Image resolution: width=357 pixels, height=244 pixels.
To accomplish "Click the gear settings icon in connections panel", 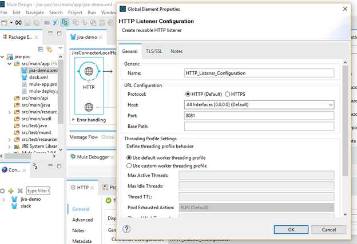I will (3, 190).
